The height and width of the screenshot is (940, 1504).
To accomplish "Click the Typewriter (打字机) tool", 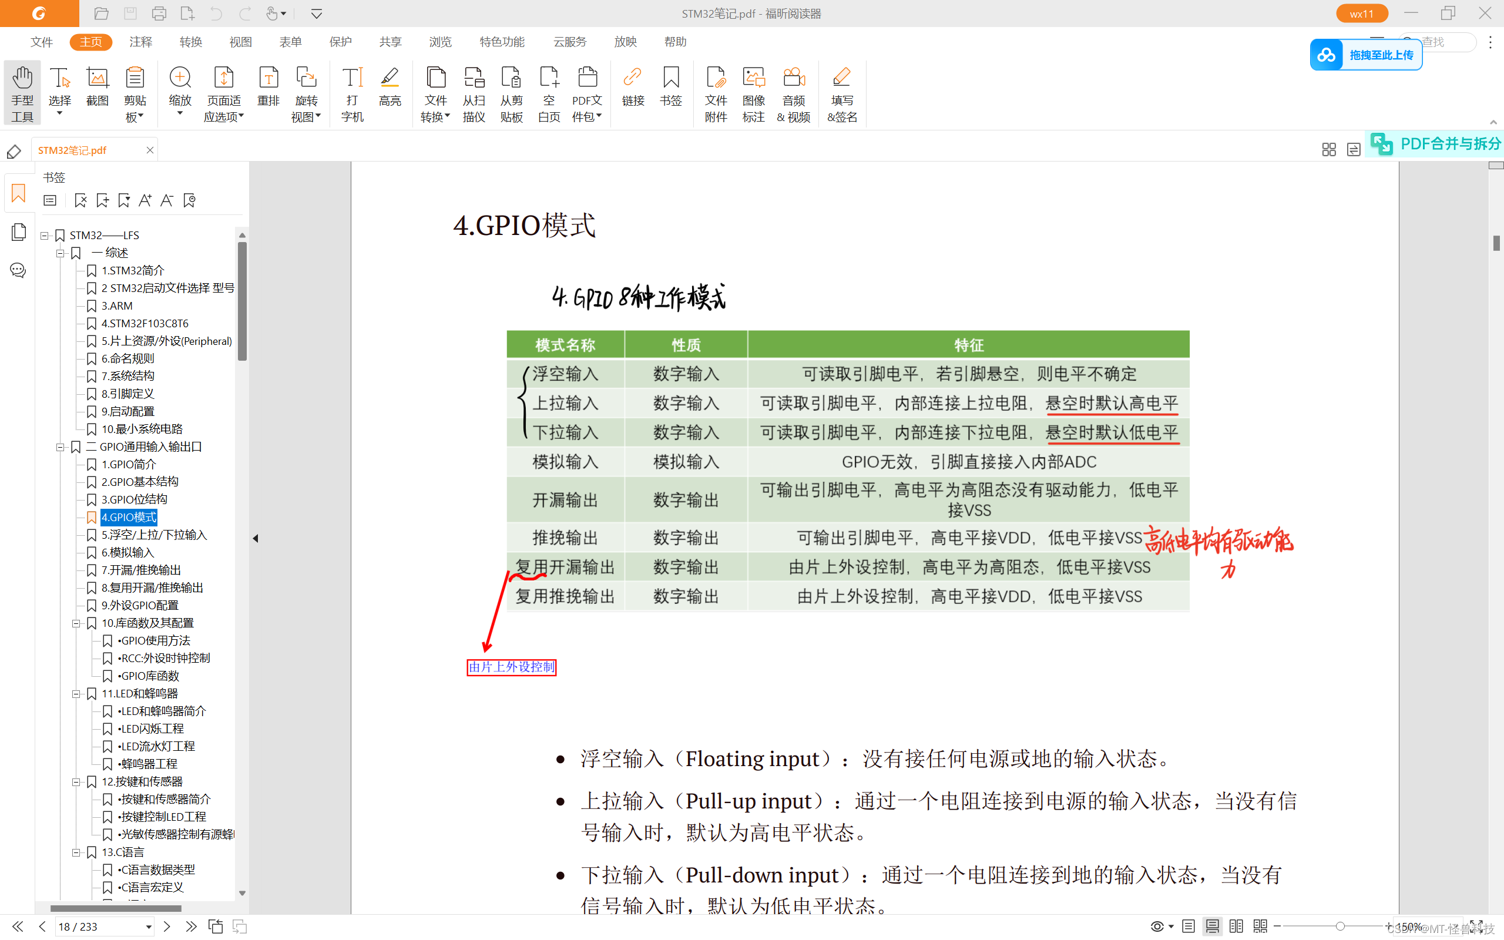I will pyautogui.click(x=352, y=93).
